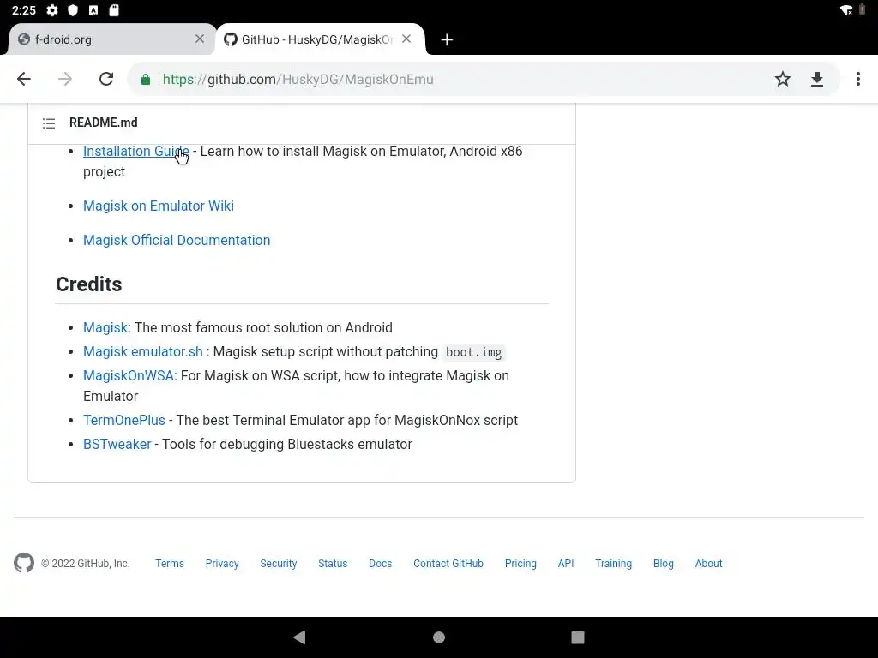Image resolution: width=878 pixels, height=658 pixels.
Task: Click the download page icon
Action: point(817,79)
